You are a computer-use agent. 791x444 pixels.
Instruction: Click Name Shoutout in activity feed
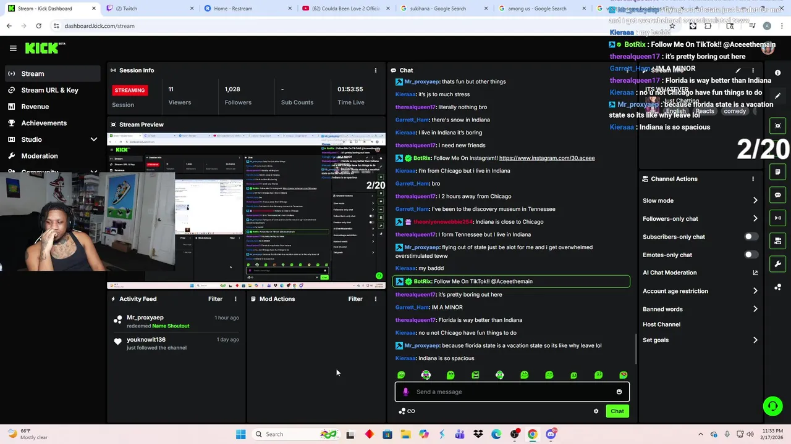[x=171, y=326]
